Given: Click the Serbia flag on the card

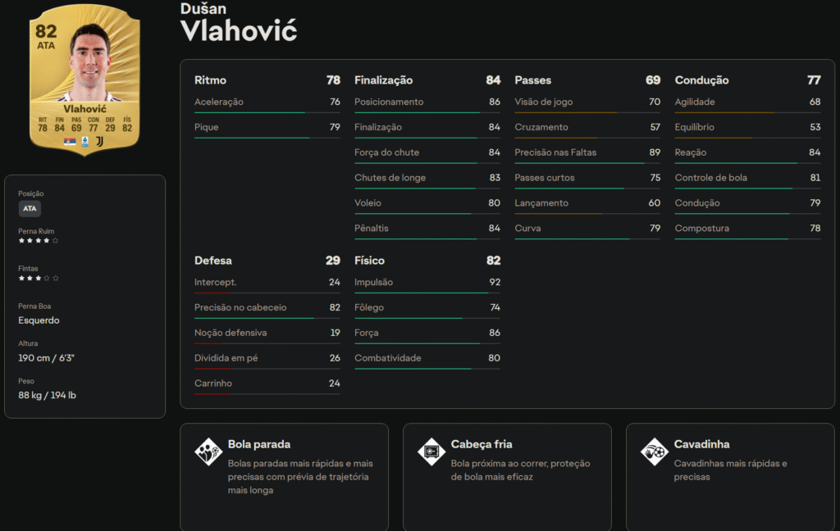Looking at the screenshot, I should tap(69, 141).
